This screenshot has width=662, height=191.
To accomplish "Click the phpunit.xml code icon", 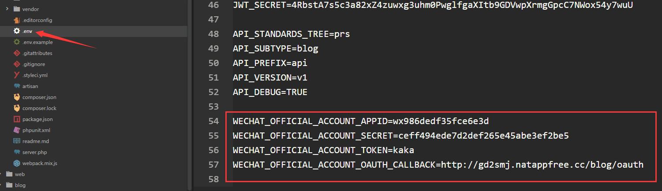I will pyautogui.click(x=17, y=130).
